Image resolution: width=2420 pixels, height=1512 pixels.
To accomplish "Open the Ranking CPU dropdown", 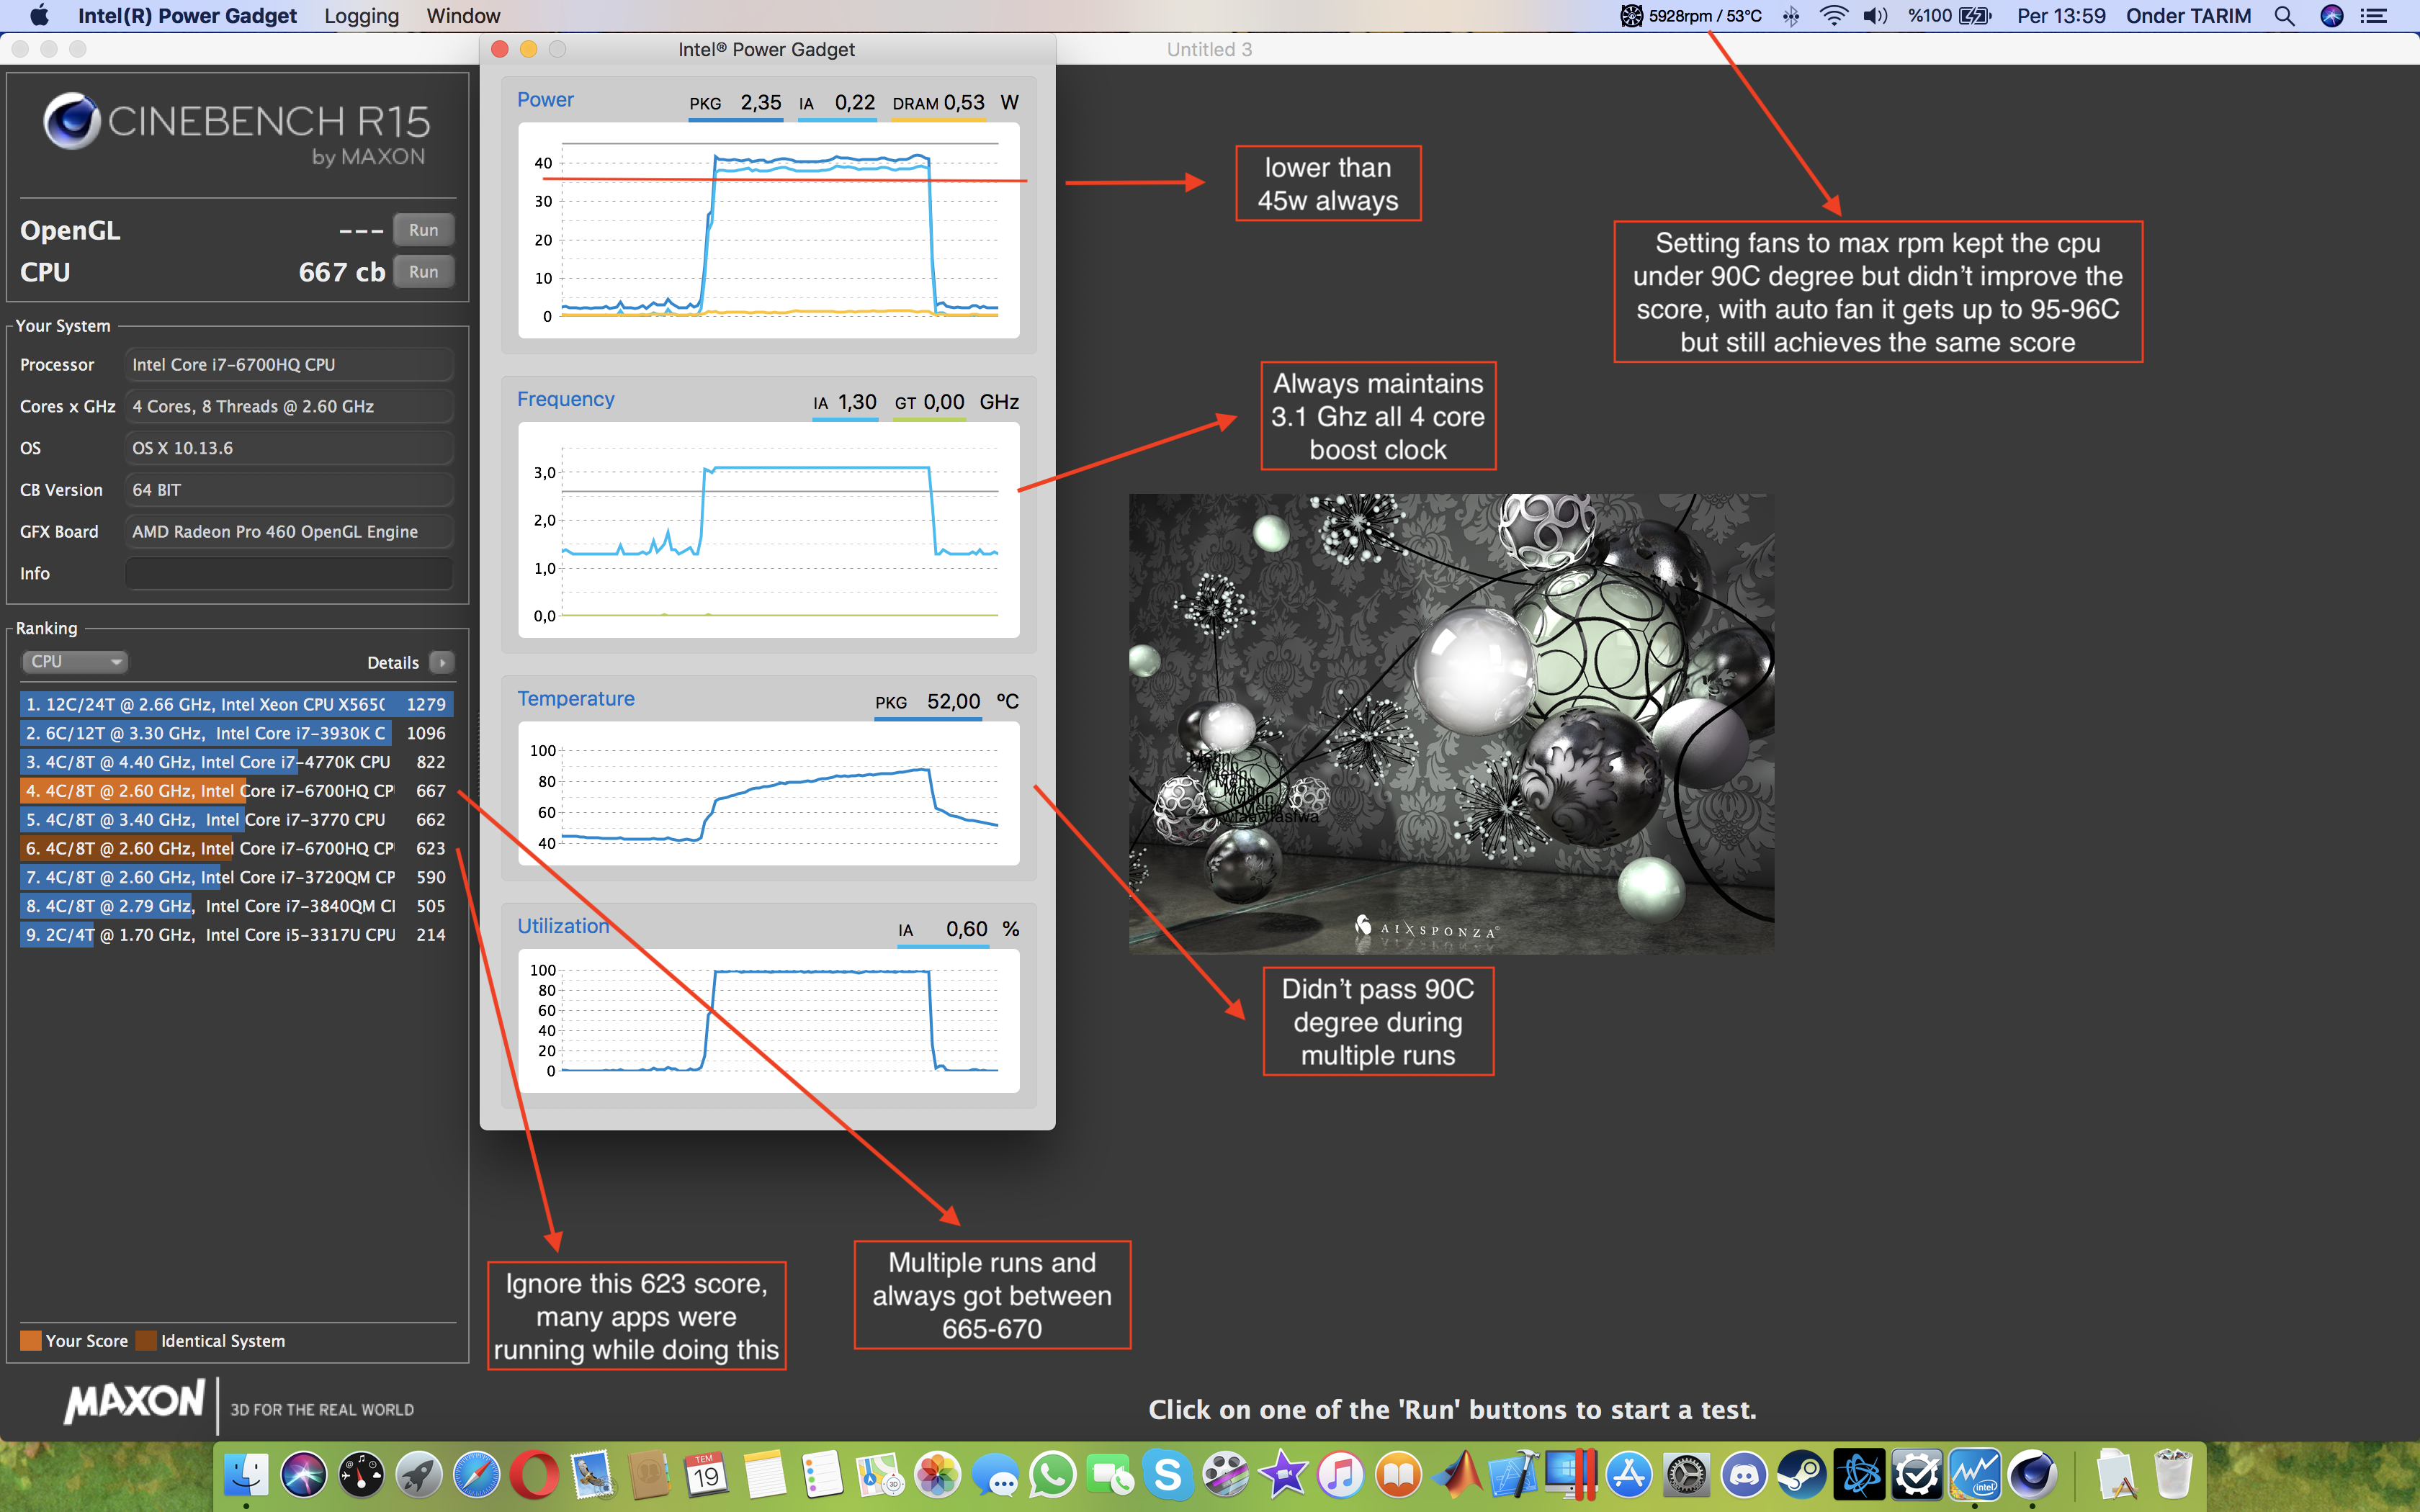I will tap(75, 662).
